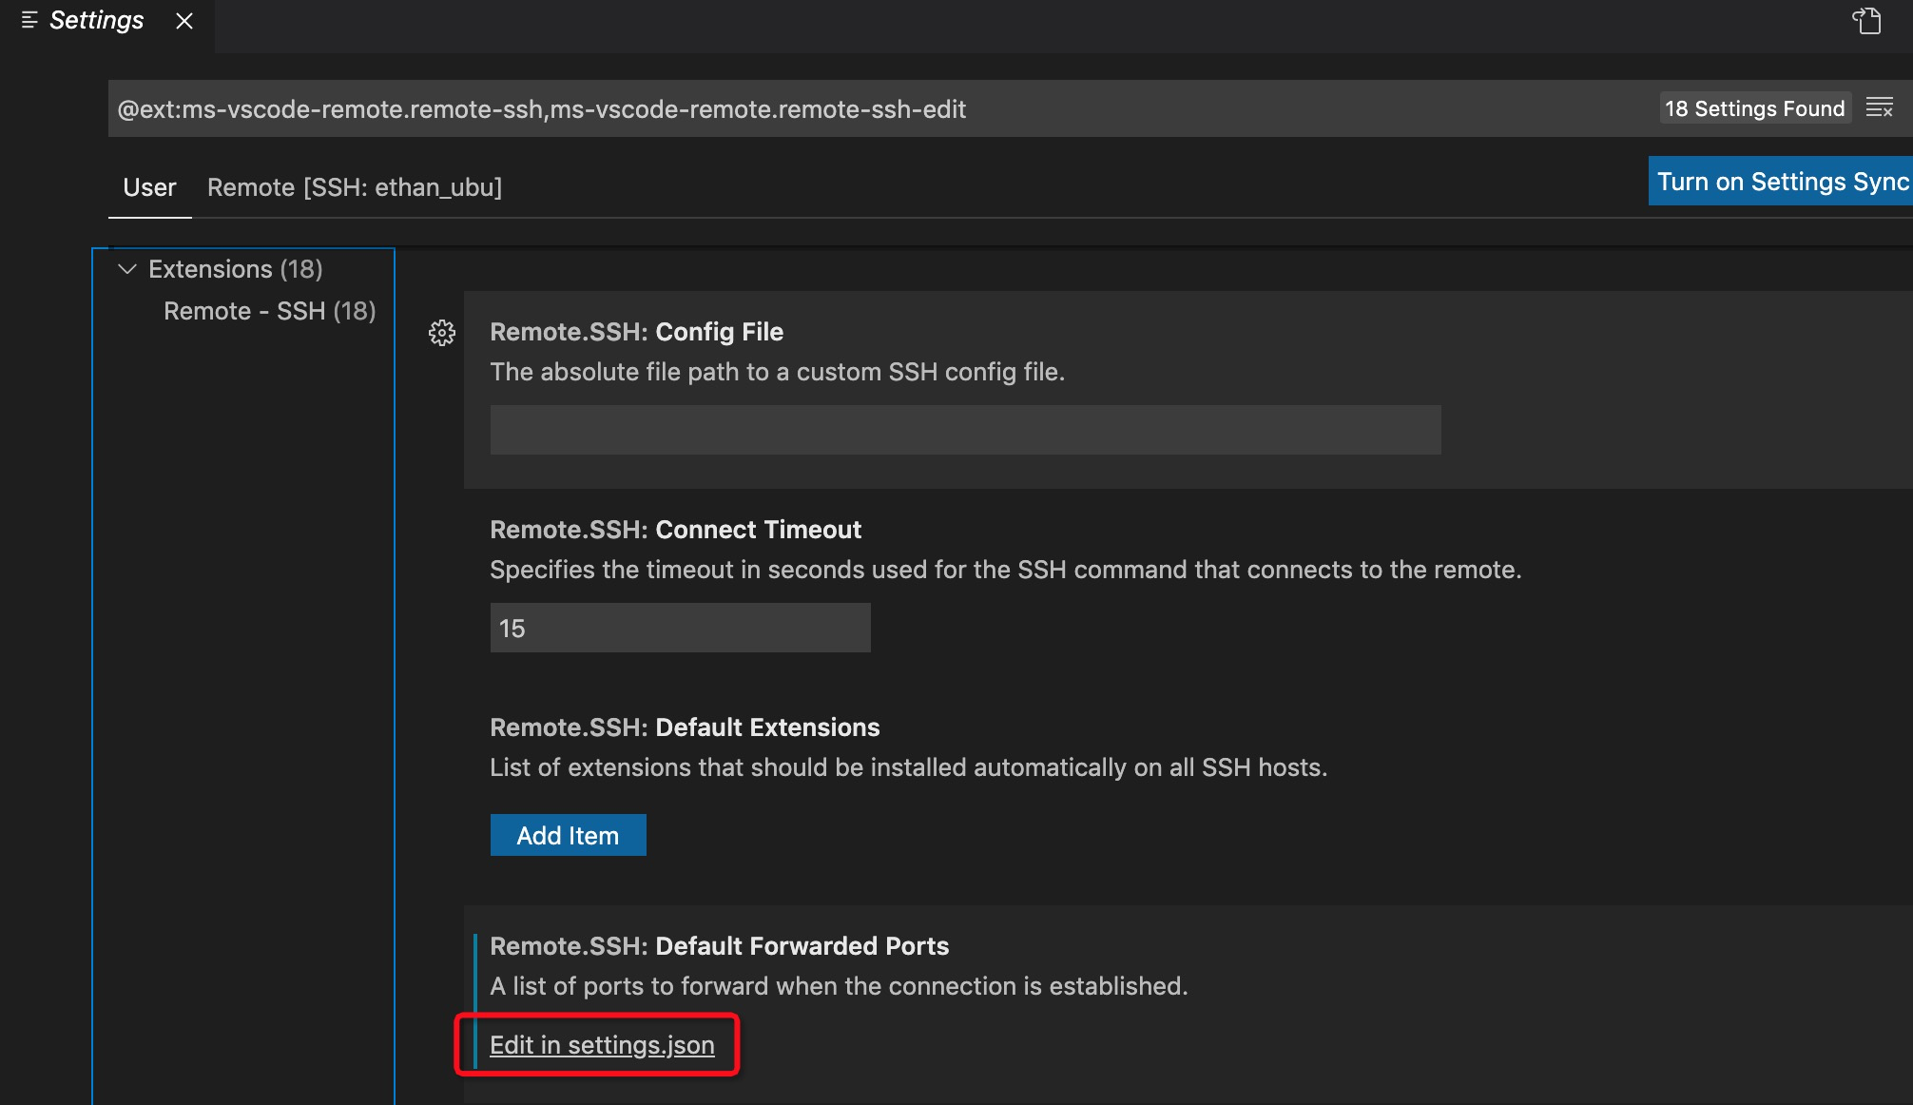Add Item to Default Extensions

pos(568,835)
